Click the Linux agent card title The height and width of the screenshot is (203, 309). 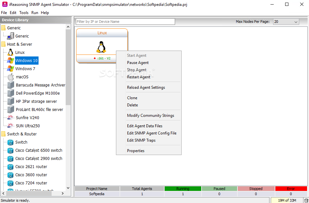102,33
